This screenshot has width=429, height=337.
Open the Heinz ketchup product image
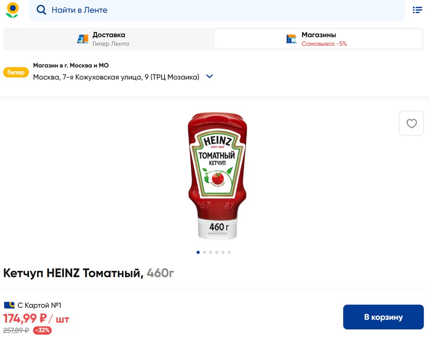point(217,176)
